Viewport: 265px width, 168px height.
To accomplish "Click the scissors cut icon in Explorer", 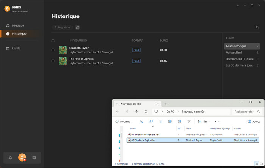I will pos(141,121).
